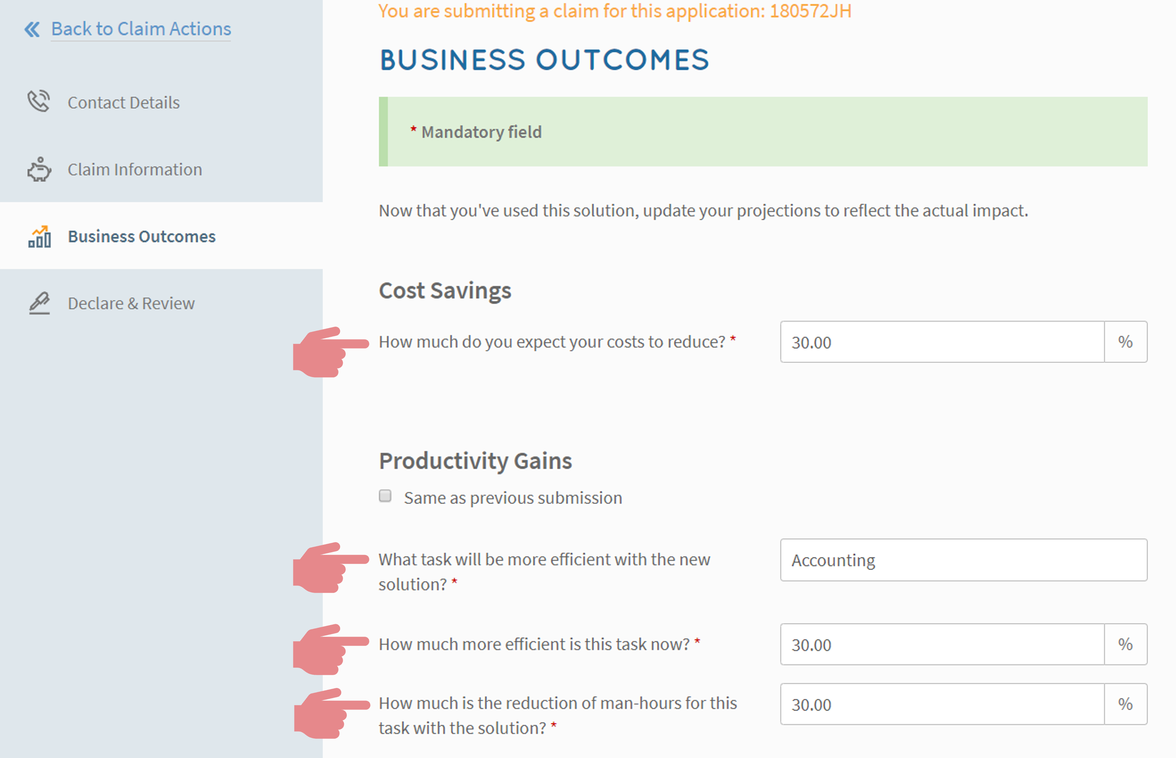Open the Declare & Review step

131,303
